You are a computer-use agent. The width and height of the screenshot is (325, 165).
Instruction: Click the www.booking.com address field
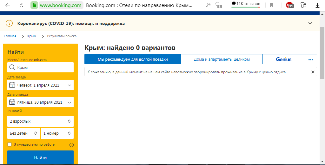pyautogui.click(x=61, y=5)
